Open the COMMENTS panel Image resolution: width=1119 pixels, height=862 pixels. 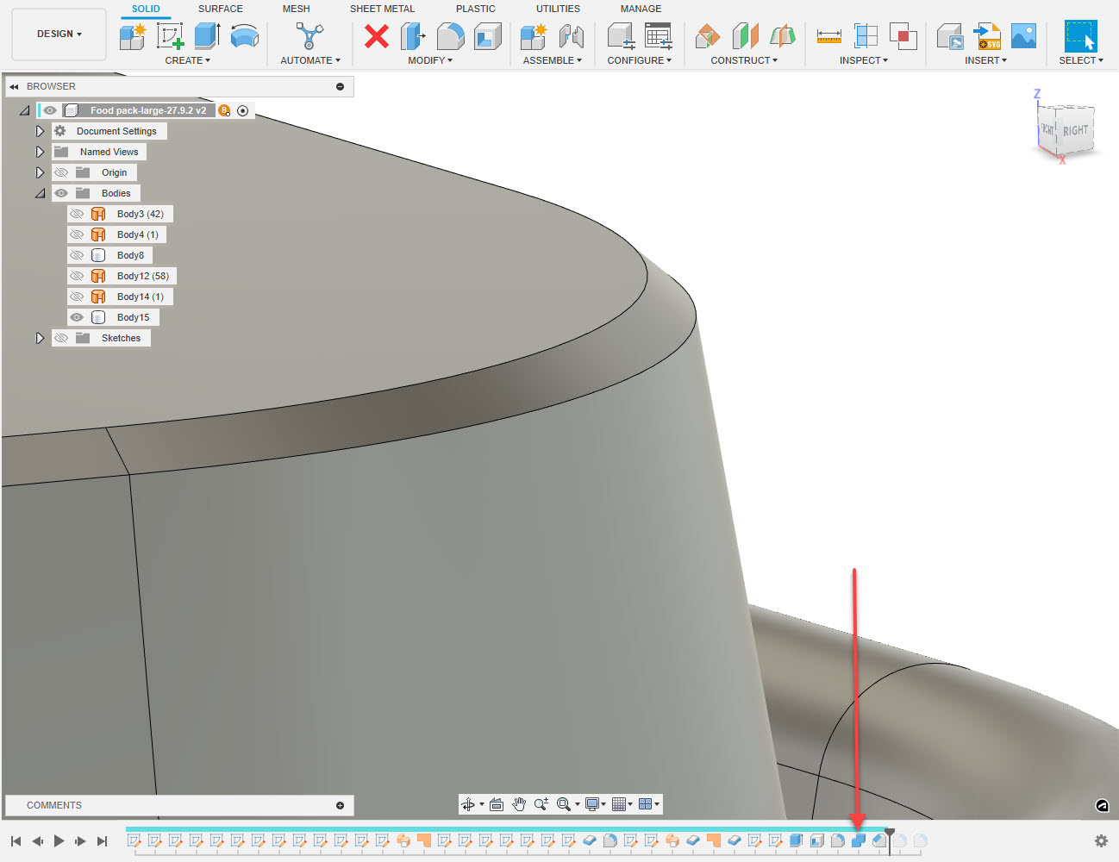point(54,804)
